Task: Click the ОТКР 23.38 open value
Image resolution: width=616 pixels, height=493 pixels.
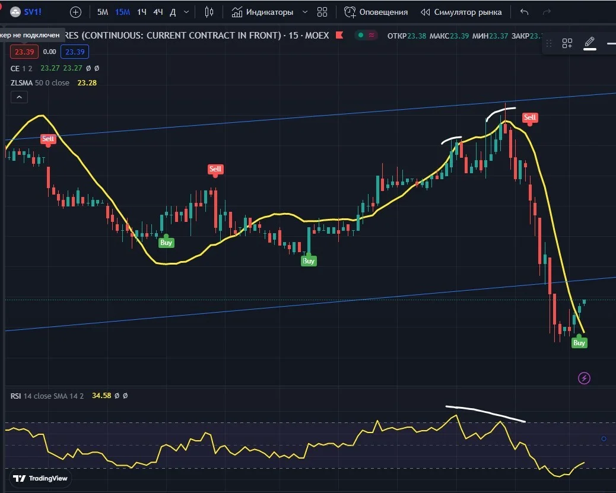Action: pos(407,36)
